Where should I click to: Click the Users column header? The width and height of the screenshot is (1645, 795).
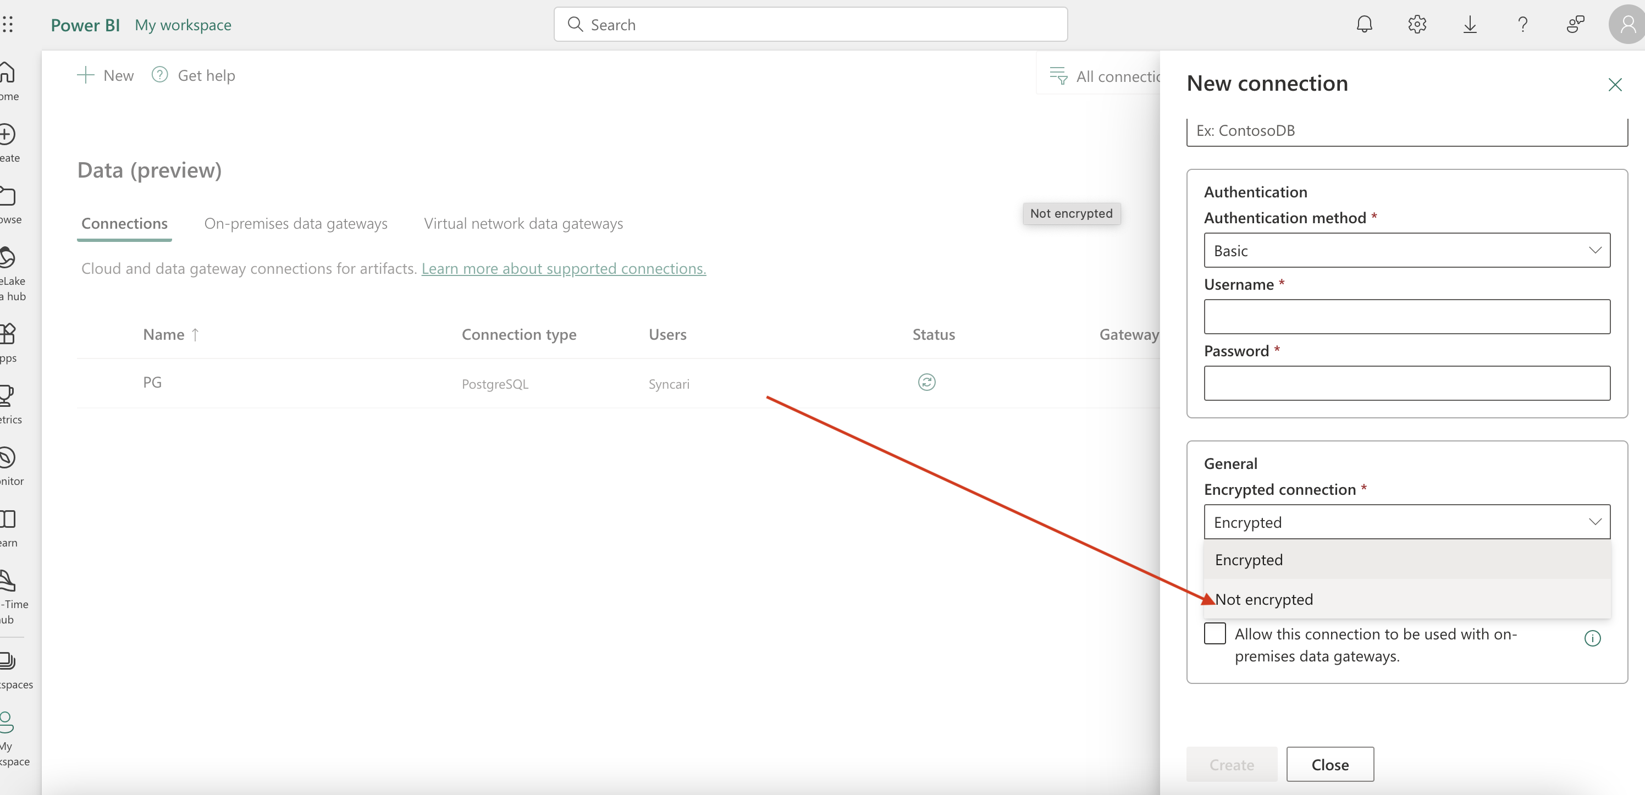pyautogui.click(x=667, y=335)
